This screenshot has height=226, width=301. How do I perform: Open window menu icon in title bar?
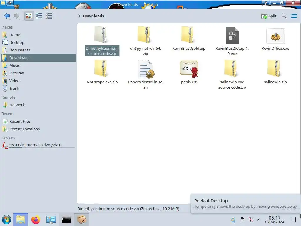(3, 3)
